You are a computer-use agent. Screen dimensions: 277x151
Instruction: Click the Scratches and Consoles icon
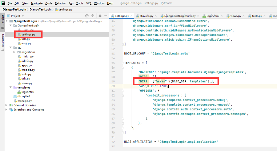pos(11,110)
